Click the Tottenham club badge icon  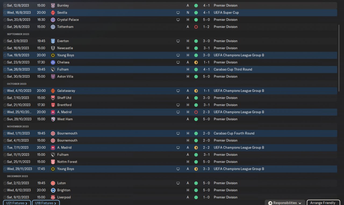click(53, 27)
